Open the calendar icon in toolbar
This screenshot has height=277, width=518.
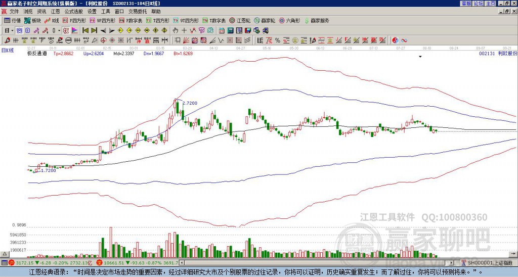222,30
